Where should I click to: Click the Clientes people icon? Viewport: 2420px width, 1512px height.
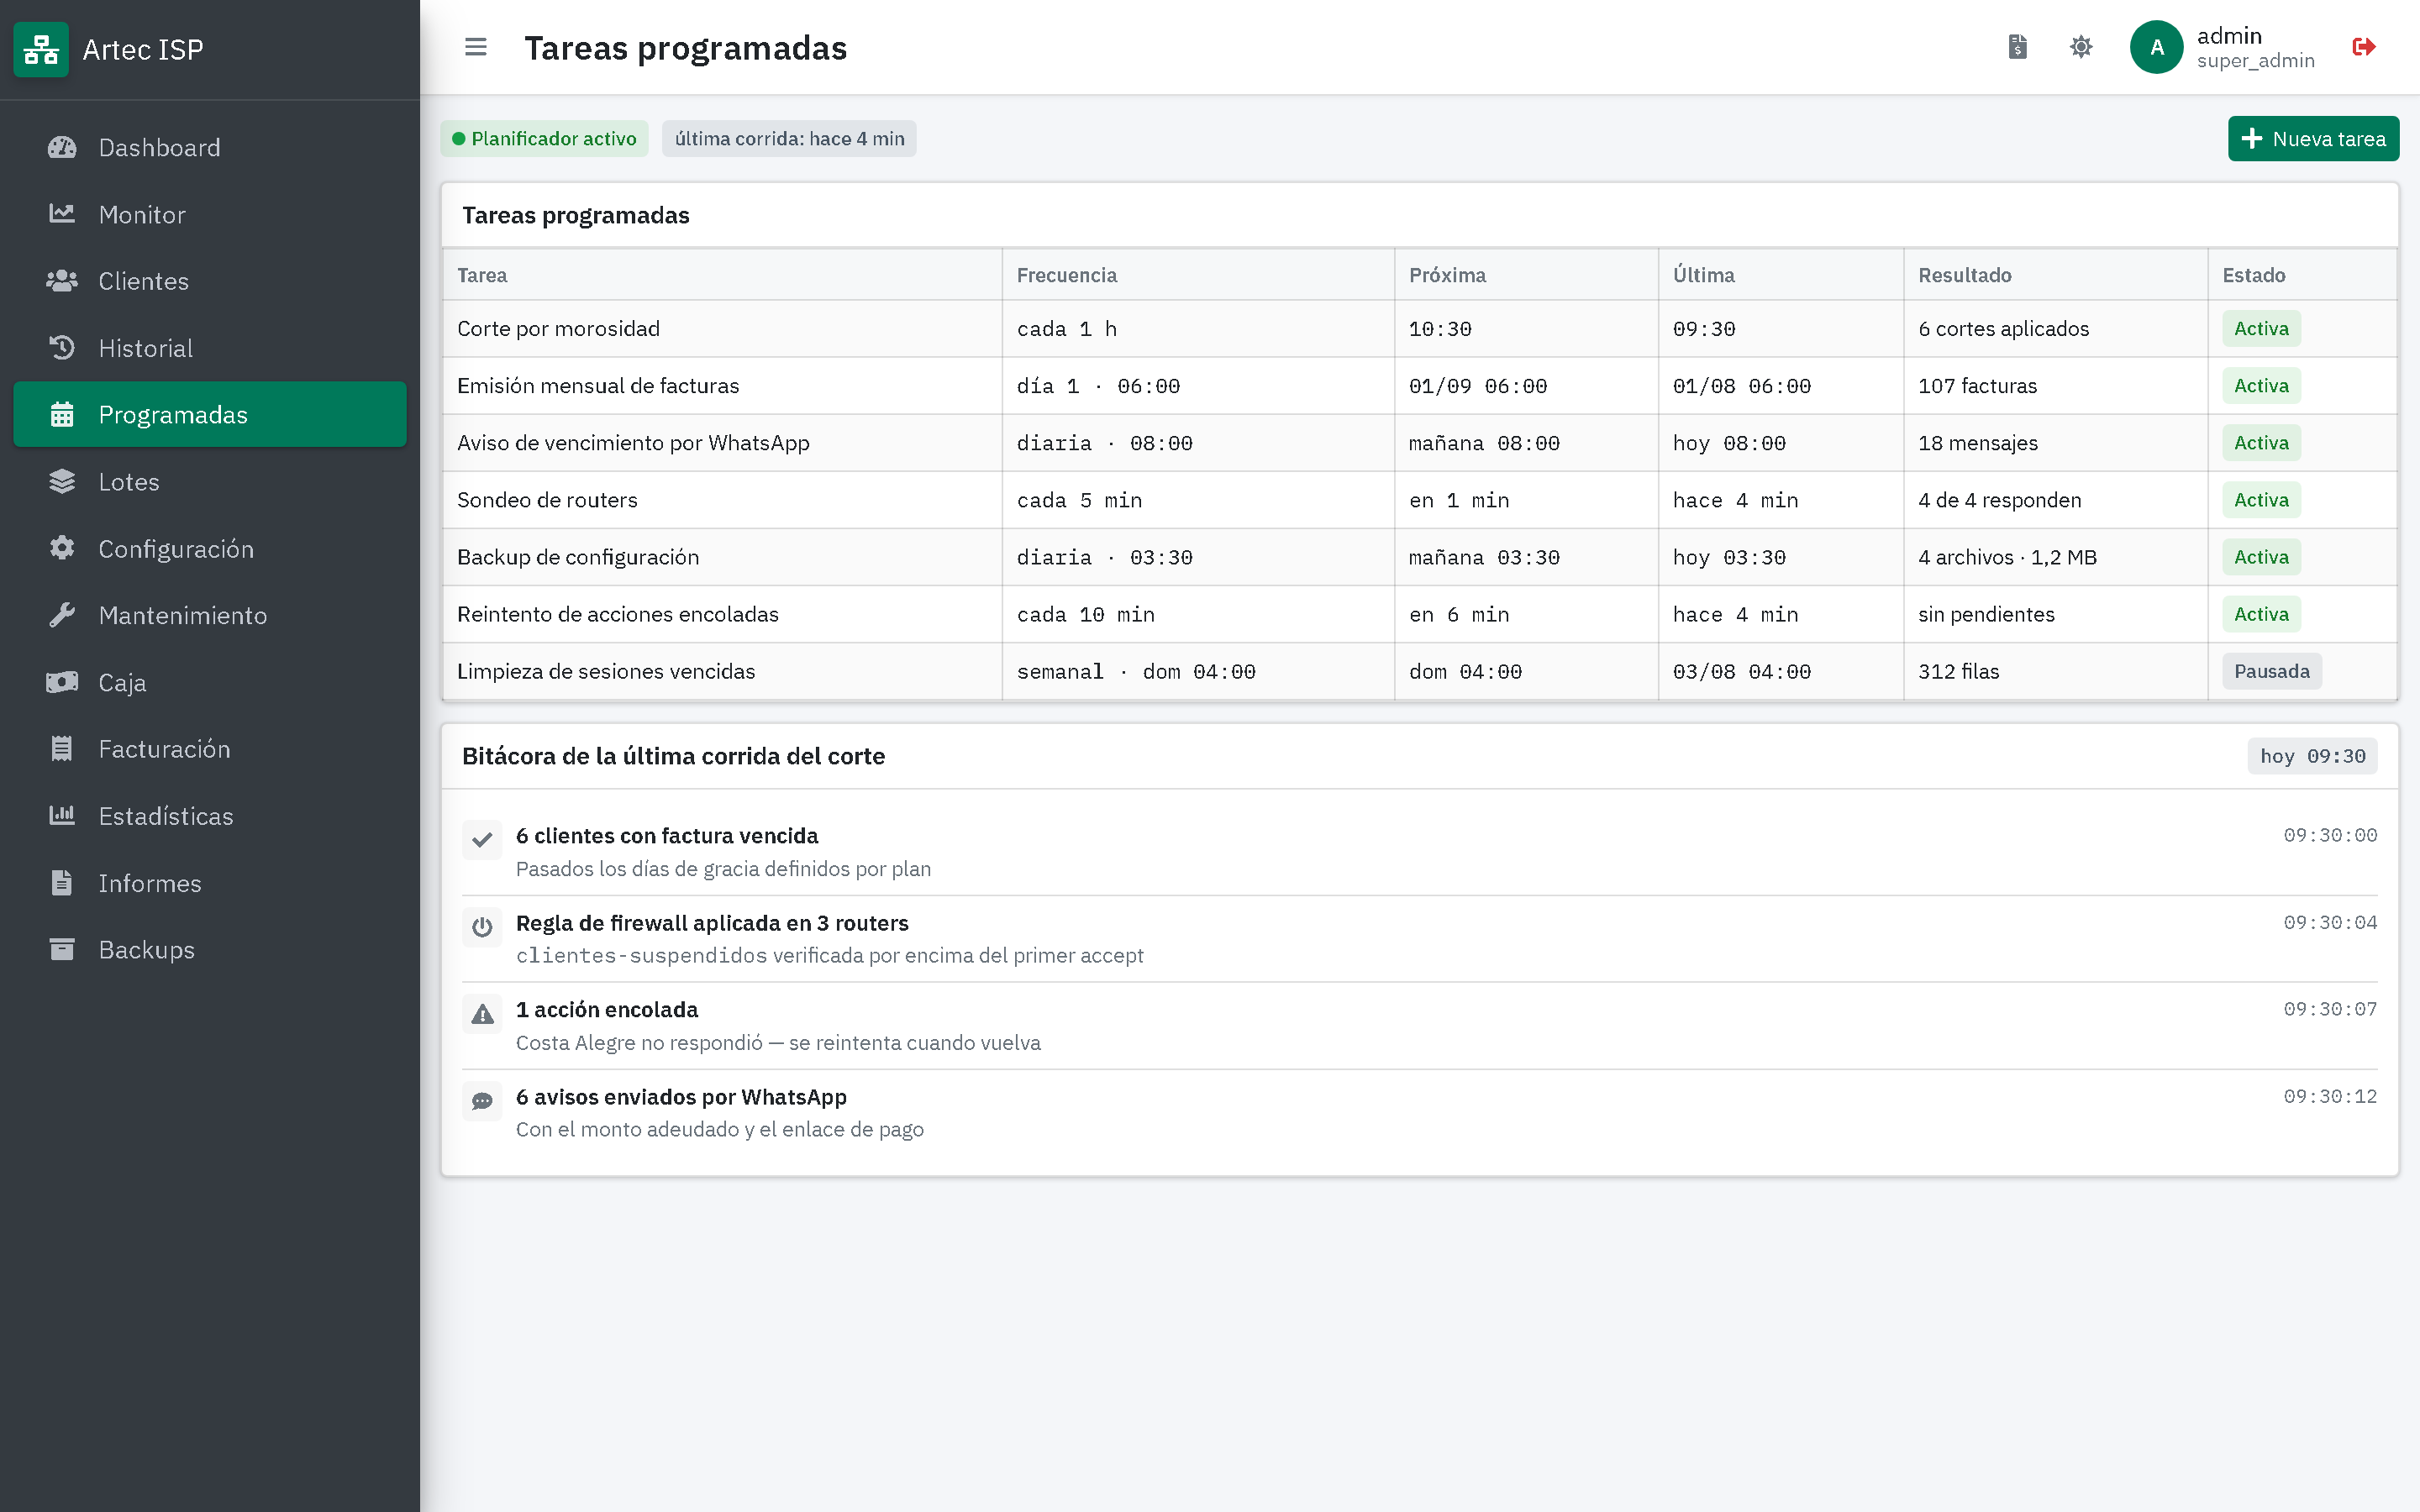click(x=62, y=281)
